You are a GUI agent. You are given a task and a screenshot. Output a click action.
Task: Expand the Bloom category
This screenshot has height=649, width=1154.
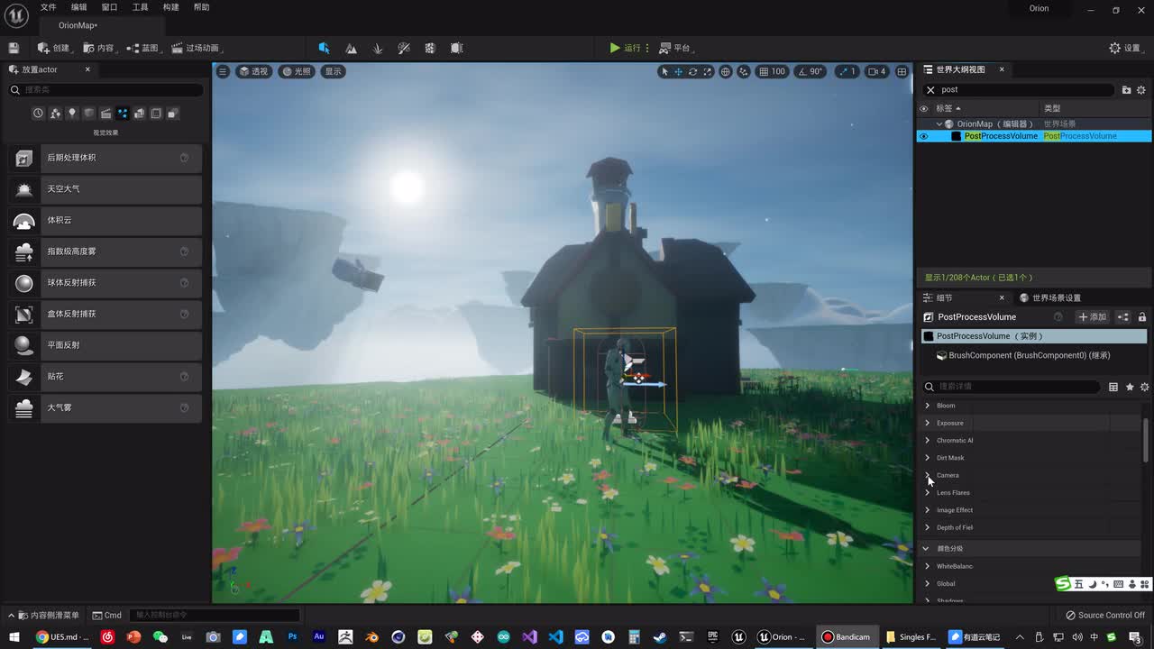tap(928, 406)
